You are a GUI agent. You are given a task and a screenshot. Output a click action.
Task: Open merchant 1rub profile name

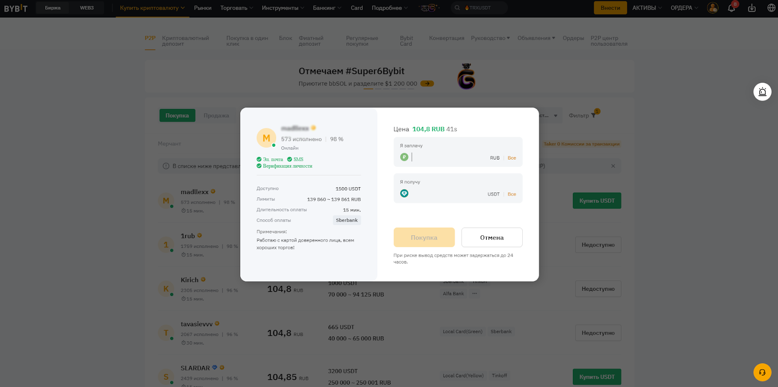pos(188,236)
